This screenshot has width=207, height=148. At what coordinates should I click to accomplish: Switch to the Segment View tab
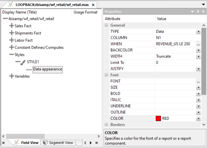61,143
